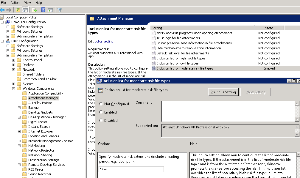Click the Filter funnel toolbar icon
The image size is (300, 178).
(x=60, y=10)
